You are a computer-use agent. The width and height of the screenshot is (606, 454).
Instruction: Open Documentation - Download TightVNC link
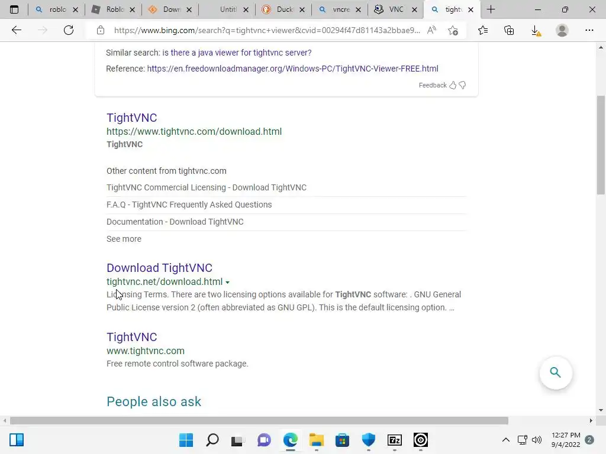point(175,222)
